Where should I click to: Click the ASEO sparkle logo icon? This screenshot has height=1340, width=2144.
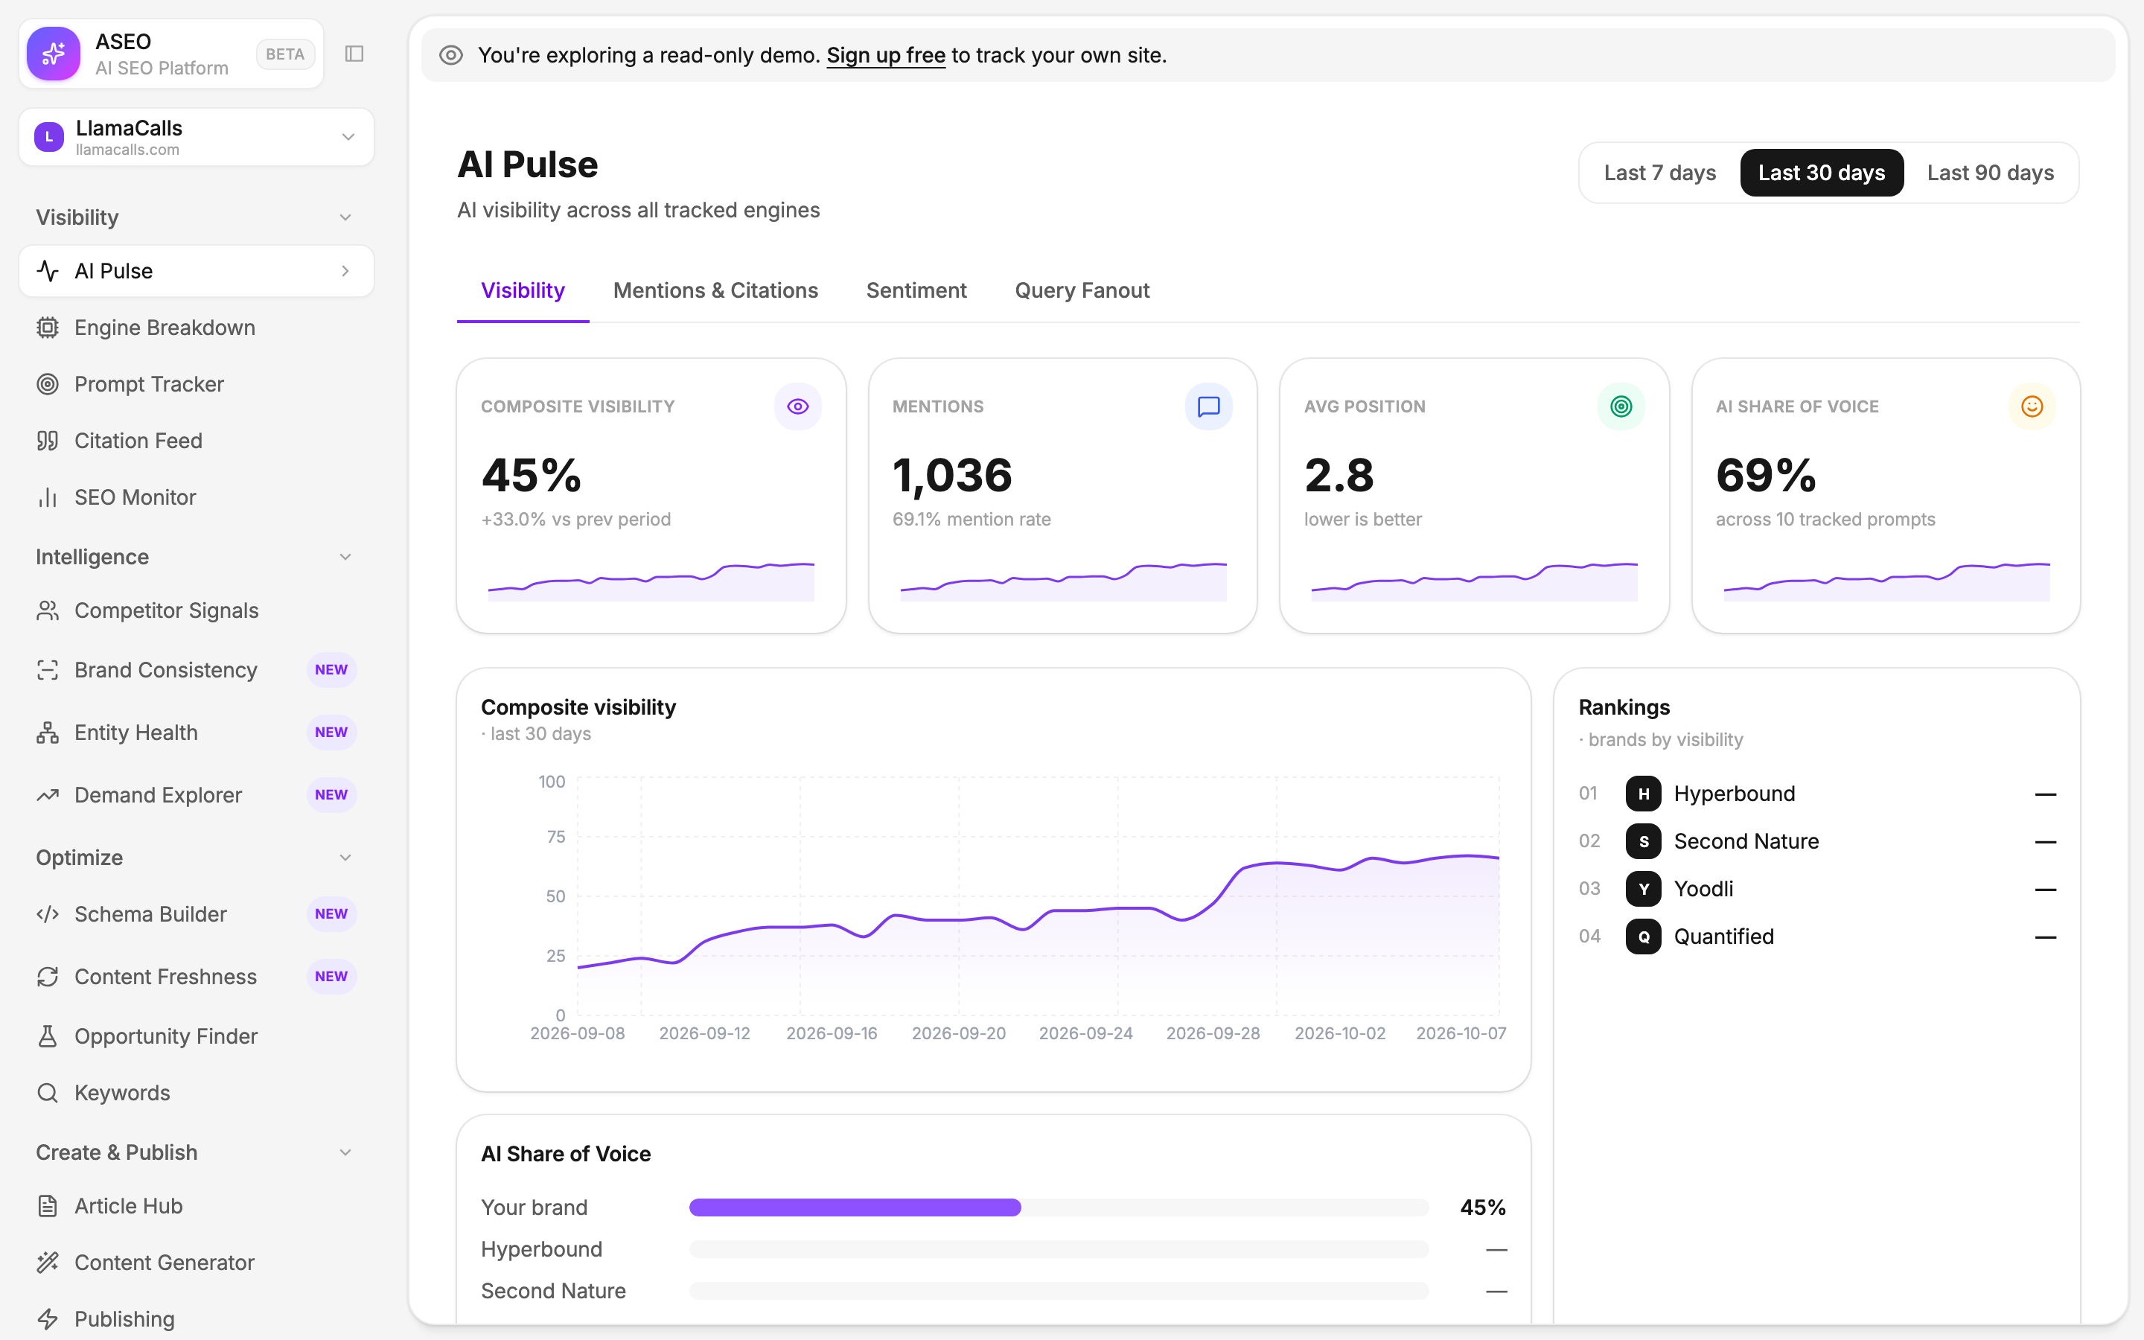coord(53,53)
